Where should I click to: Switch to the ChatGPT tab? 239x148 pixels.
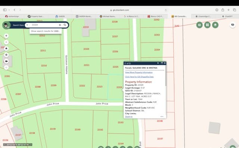pyautogui.click(x=227, y=16)
